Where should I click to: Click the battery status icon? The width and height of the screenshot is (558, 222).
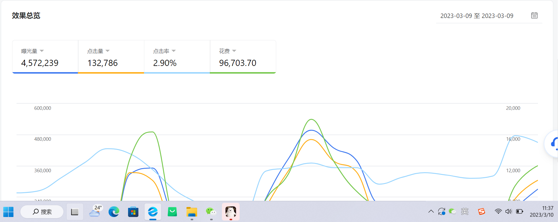pos(520,211)
